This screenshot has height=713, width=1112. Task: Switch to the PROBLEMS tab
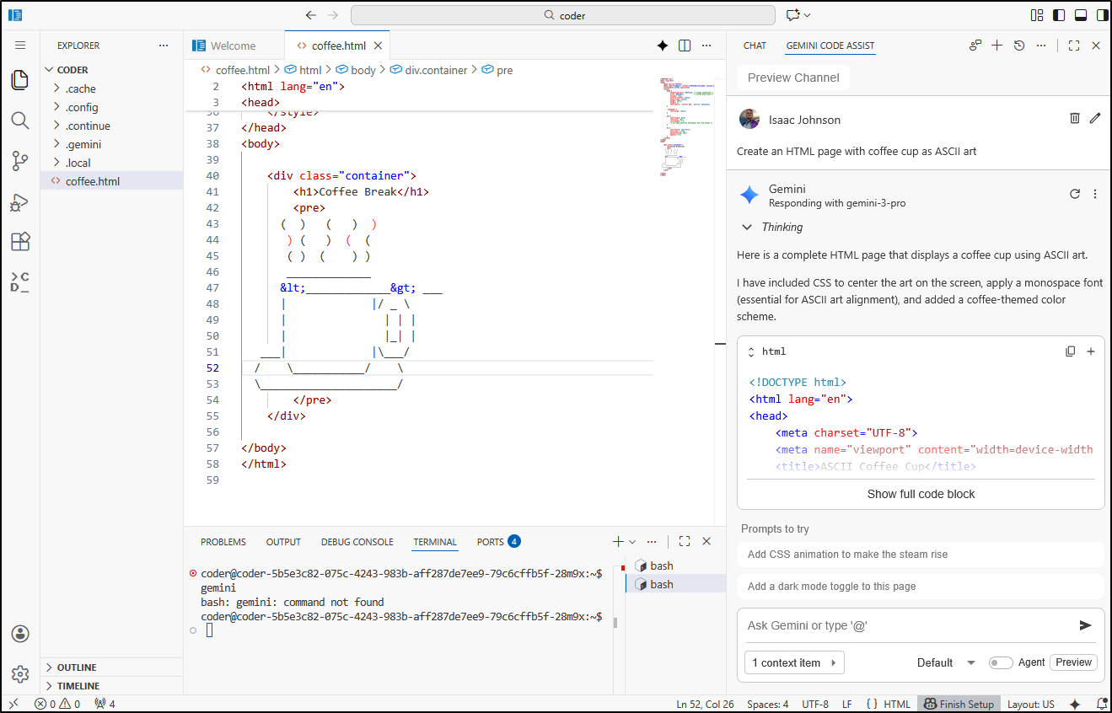pyautogui.click(x=223, y=541)
